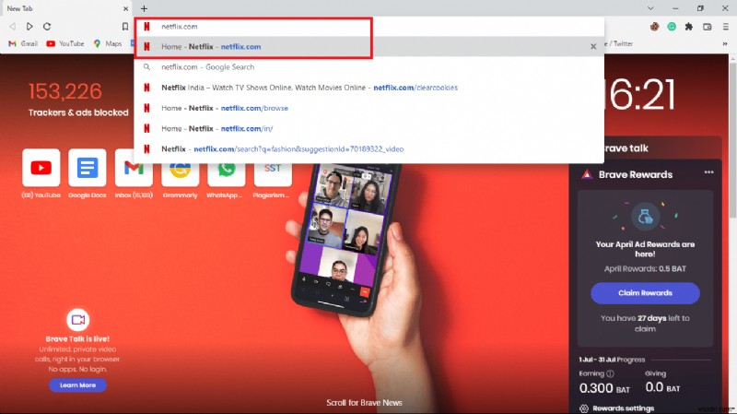Viewport: 737px width, 414px height.
Task: Open Maps bookmark in bookmarks bar
Action: coord(108,43)
